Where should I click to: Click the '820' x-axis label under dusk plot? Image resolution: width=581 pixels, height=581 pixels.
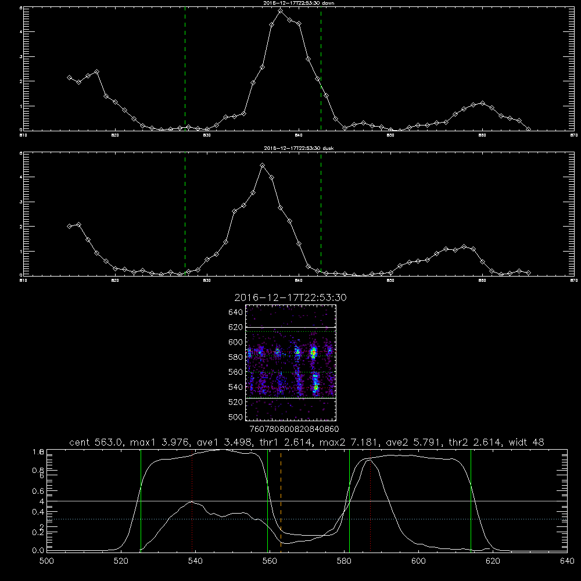click(x=115, y=281)
